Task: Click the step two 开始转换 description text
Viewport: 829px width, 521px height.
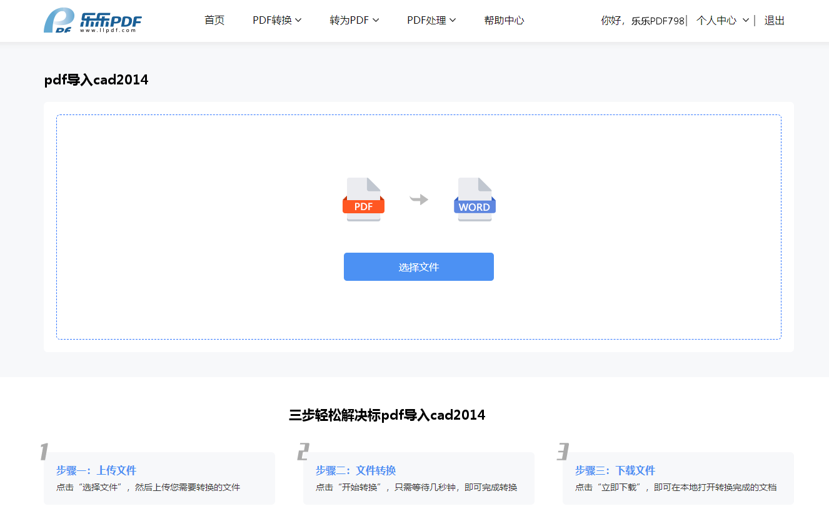Action: (416, 487)
